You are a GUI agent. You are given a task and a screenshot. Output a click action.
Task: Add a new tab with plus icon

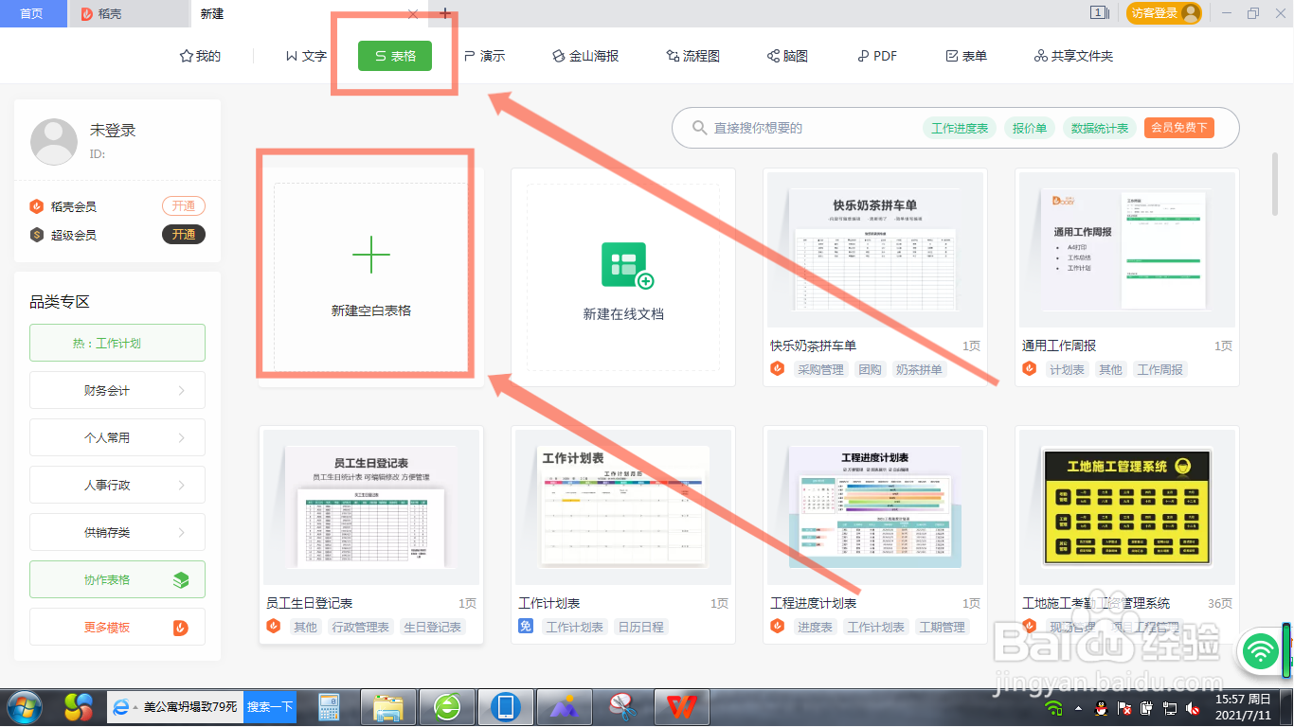445,13
